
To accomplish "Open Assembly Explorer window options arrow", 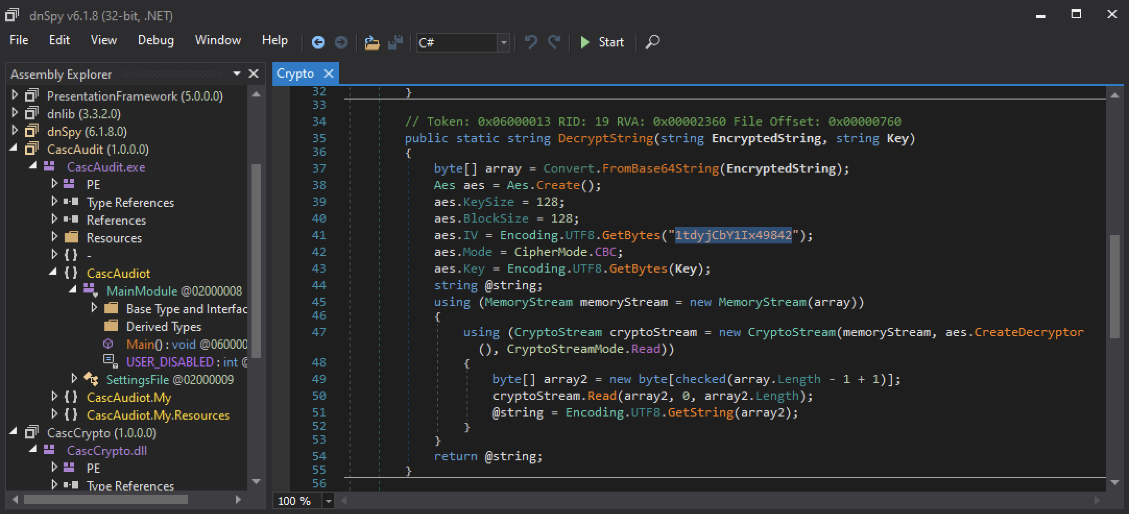I will click(237, 74).
